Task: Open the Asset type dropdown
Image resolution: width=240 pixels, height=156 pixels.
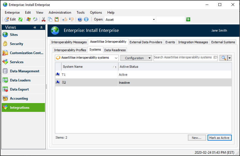Action: point(154,19)
